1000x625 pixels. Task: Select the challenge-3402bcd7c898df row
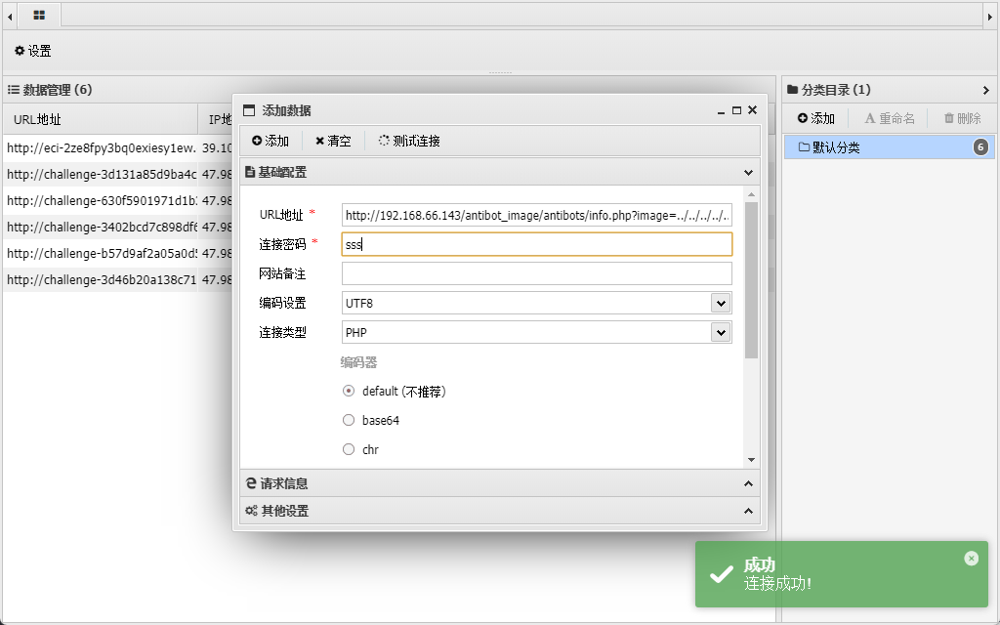click(101, 227)
